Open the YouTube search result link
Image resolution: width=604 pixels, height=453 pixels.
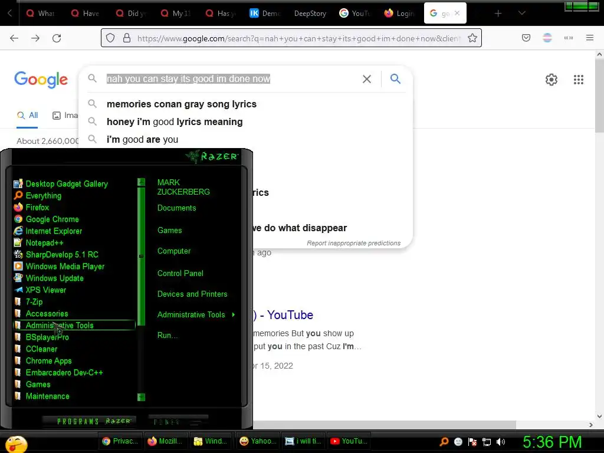[x=284, y=315]
